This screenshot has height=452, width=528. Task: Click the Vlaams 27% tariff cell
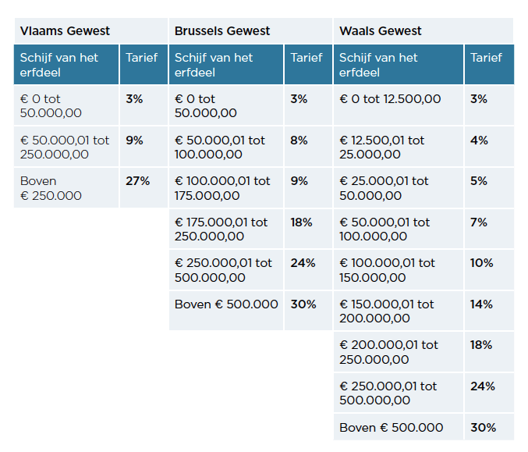coord(138,181)
